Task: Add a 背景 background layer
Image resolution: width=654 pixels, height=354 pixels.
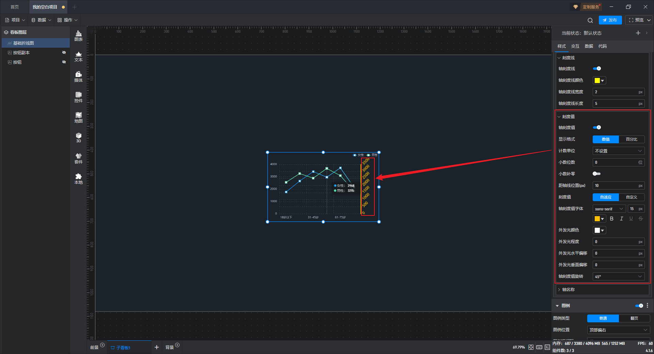Action: (x=177, y=345)
